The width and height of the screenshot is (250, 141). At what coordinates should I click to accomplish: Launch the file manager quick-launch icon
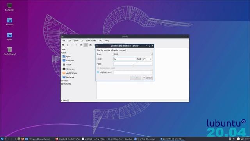[x=19, y=139]
